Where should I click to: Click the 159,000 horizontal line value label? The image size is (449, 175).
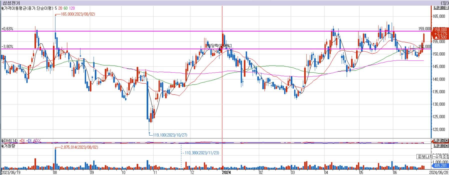(425, 29)
